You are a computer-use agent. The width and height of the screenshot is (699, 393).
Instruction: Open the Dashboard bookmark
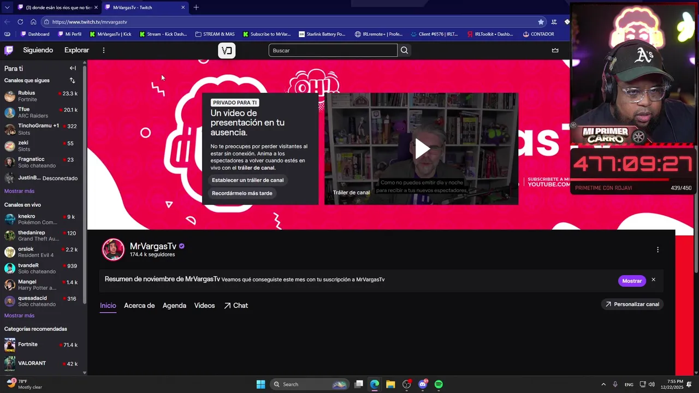(35, 34)
